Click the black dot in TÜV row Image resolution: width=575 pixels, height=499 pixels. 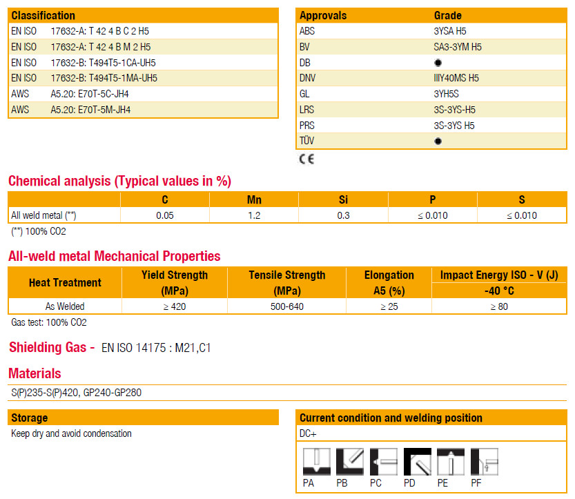[438, 141]
